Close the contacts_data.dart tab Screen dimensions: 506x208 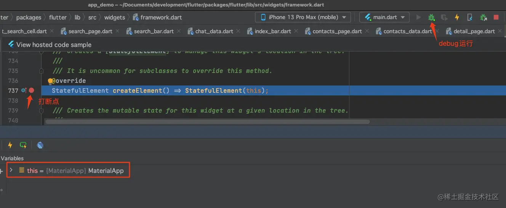437,31
